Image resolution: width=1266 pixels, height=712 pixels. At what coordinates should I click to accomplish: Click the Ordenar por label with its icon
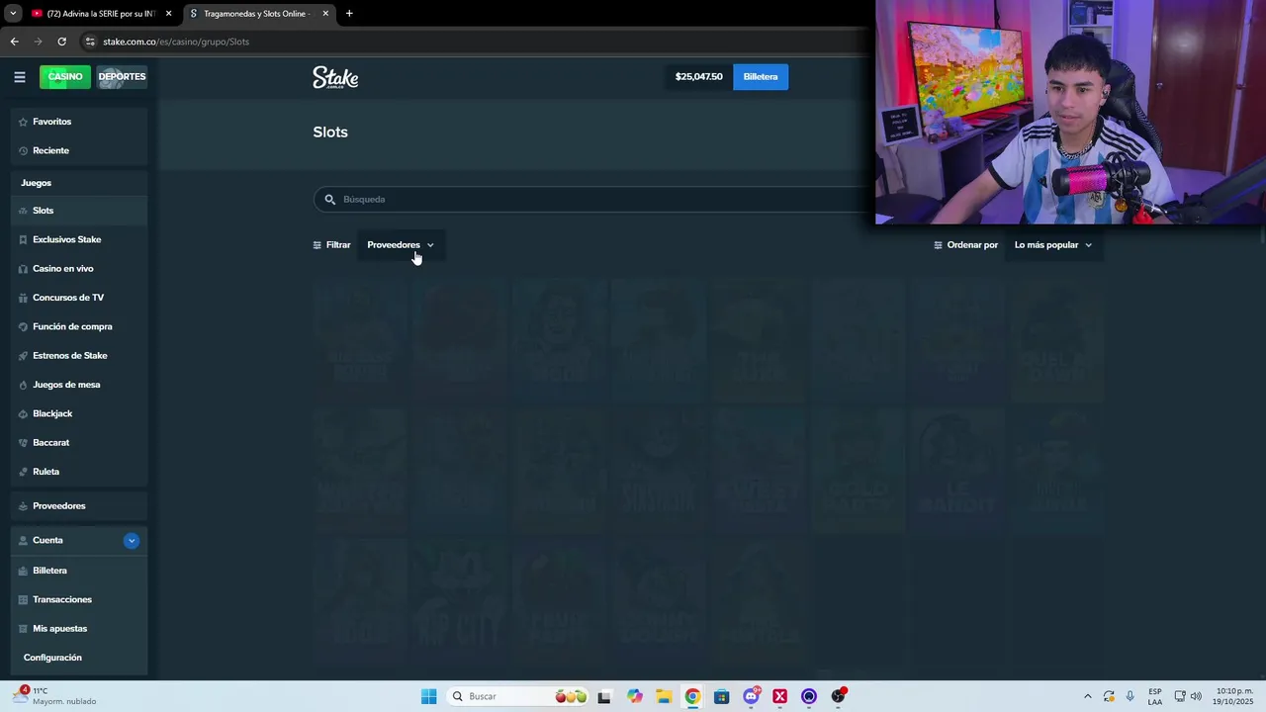pyautogui.click(x=965, y=245)
